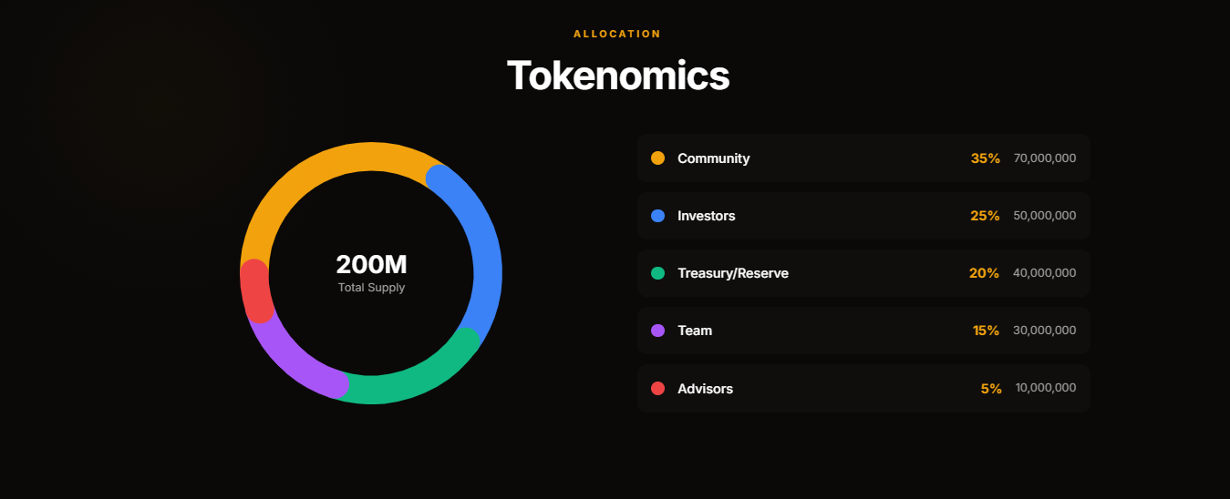The image size is (1230, 499).
Task: Click the 35% Community percentage
Action: pos(985,158)
